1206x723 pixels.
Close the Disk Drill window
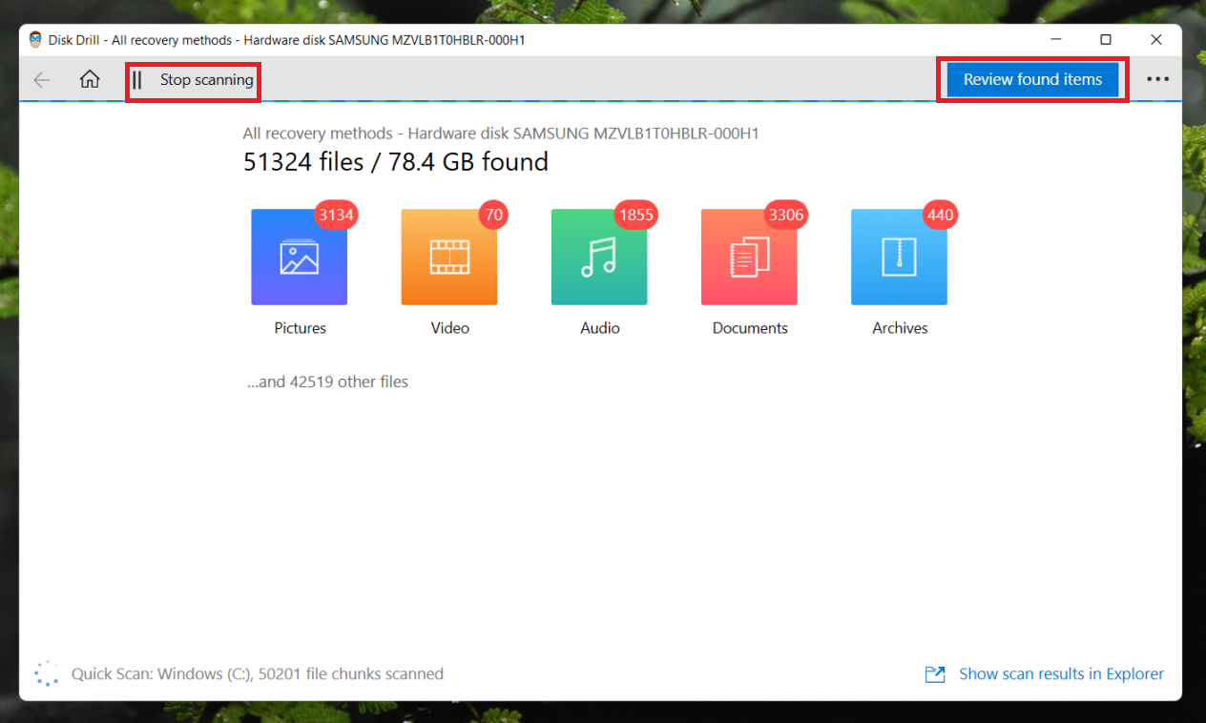point(1155,40)
